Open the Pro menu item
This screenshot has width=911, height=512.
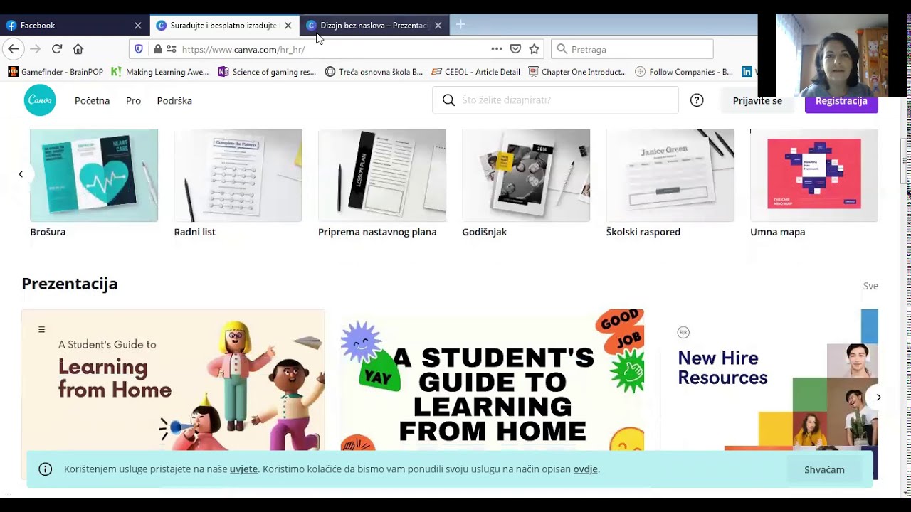pyautogui.click(x=133, y=100)
